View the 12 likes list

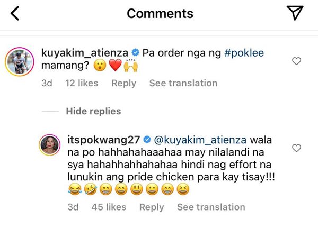82,83
